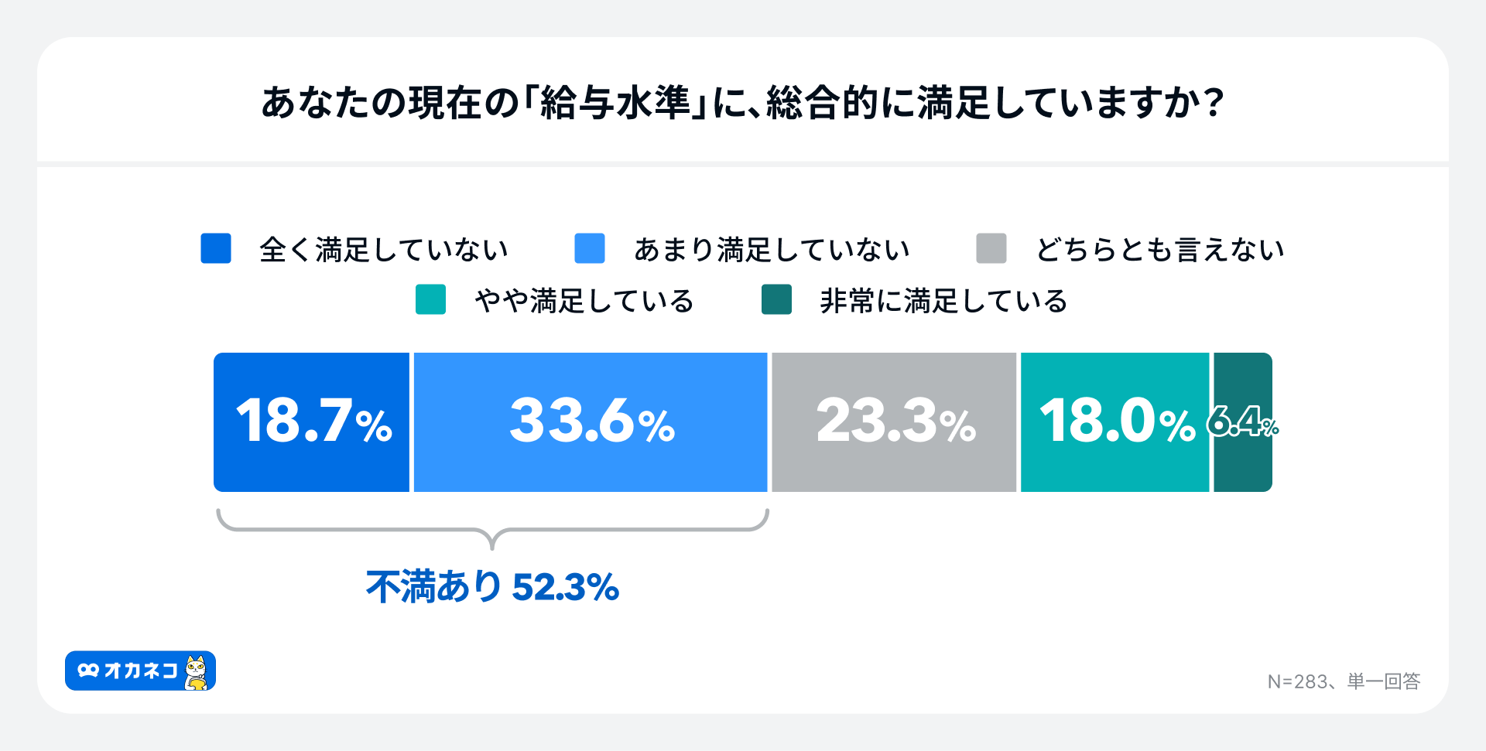Screen dimensions: 1486x751
Task: Select the 23.3% gray bar segment
Action: point(894,422)
